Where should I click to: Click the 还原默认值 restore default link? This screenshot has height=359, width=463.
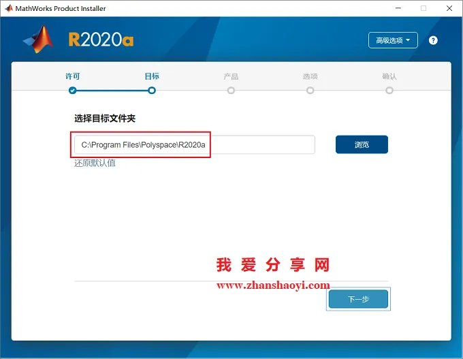(x=95, y=163)
